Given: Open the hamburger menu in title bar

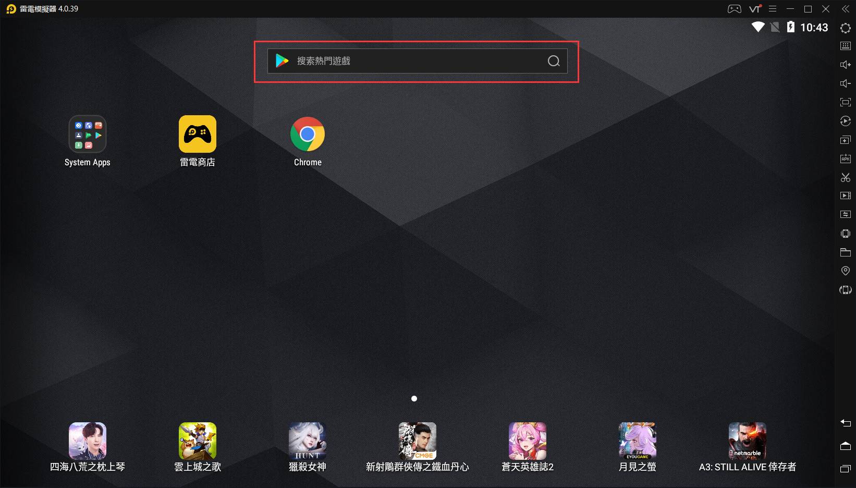Looking at the screenshot, I should 773,9.
